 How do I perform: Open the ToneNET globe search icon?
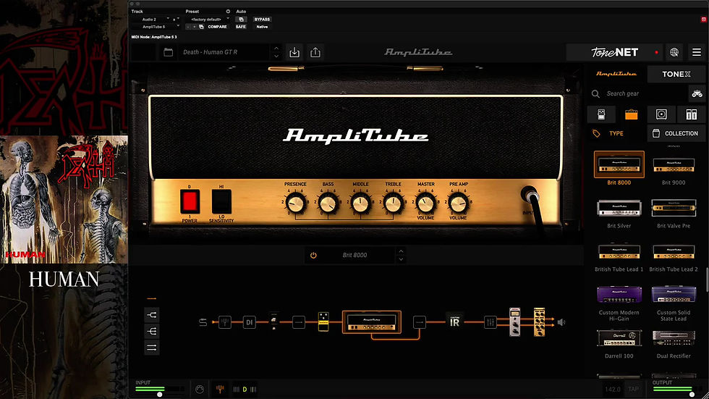tap(674, 52)
